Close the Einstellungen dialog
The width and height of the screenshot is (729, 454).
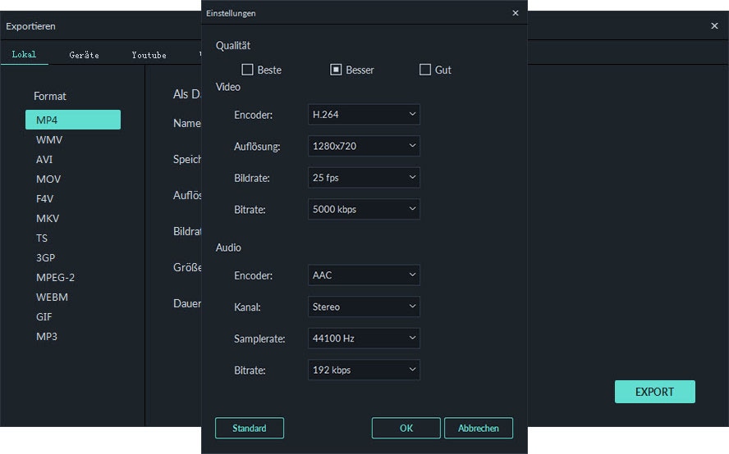[515, 13]
